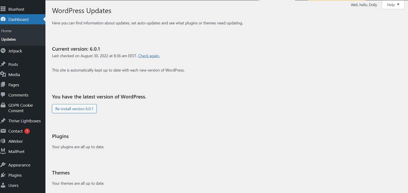This screenshot has width=408, height=193.
Task: Open GDPR Cookie Consent settings
Action: point(4,105)
